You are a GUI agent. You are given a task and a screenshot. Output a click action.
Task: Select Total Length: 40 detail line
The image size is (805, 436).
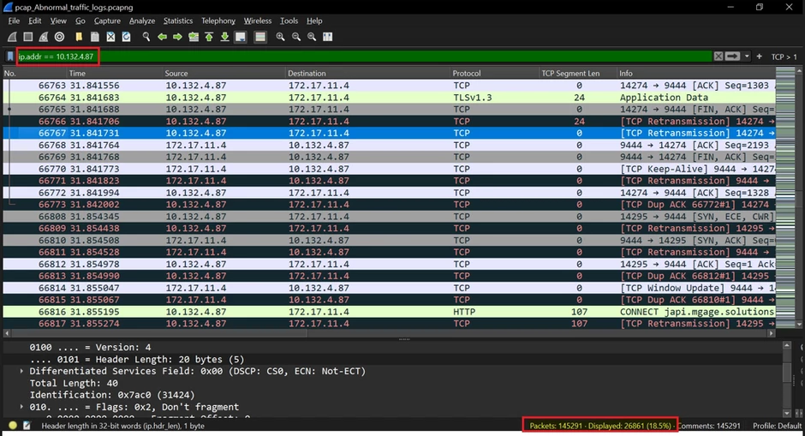[x=74, y=383]
